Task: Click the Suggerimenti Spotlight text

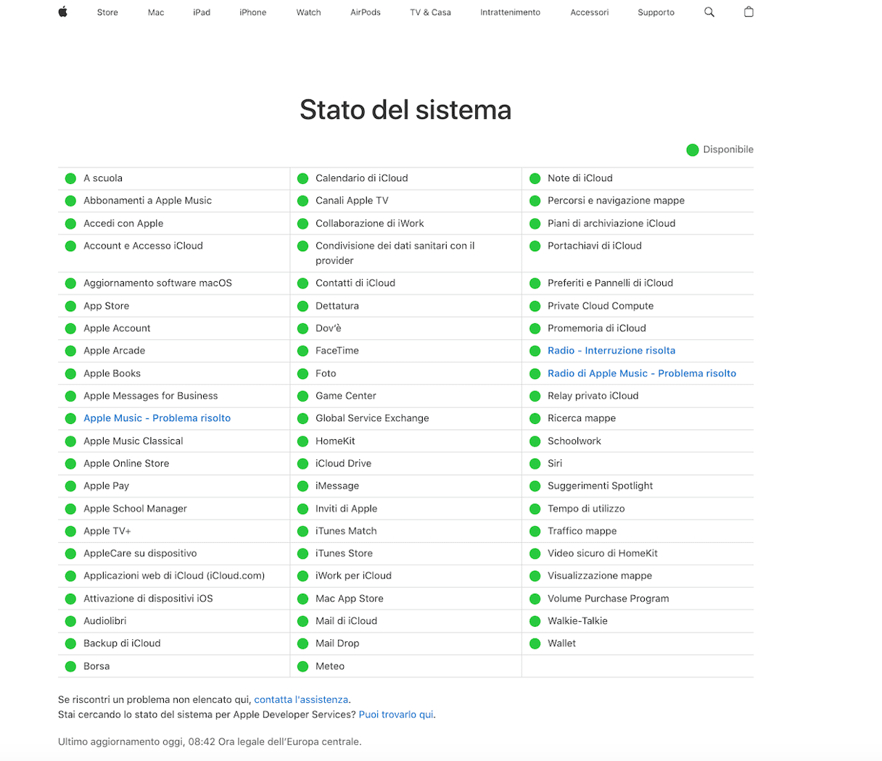Action: (x=601, y=486)
